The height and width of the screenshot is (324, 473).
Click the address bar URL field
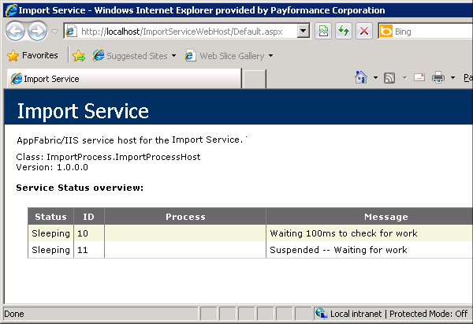tap(185, 32)
